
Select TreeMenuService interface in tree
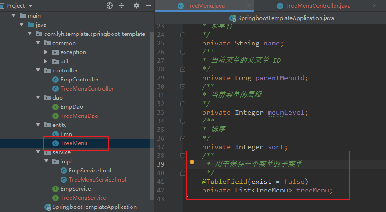(83, 198)
